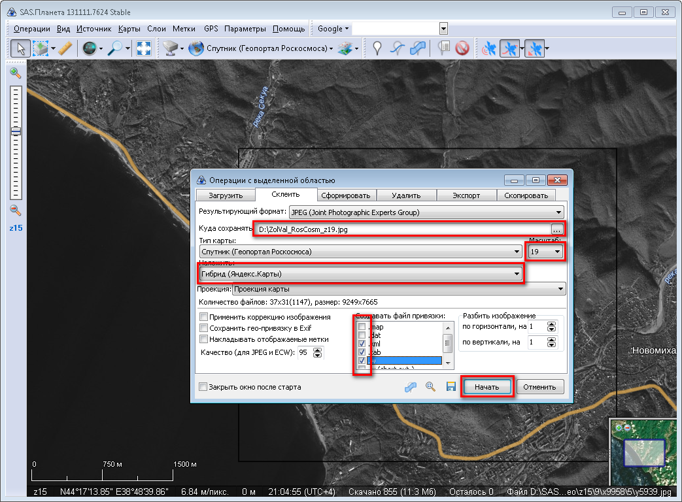
Task: Click the 'Куда сохранять' file path field
Action: click(x=403, y=229)
